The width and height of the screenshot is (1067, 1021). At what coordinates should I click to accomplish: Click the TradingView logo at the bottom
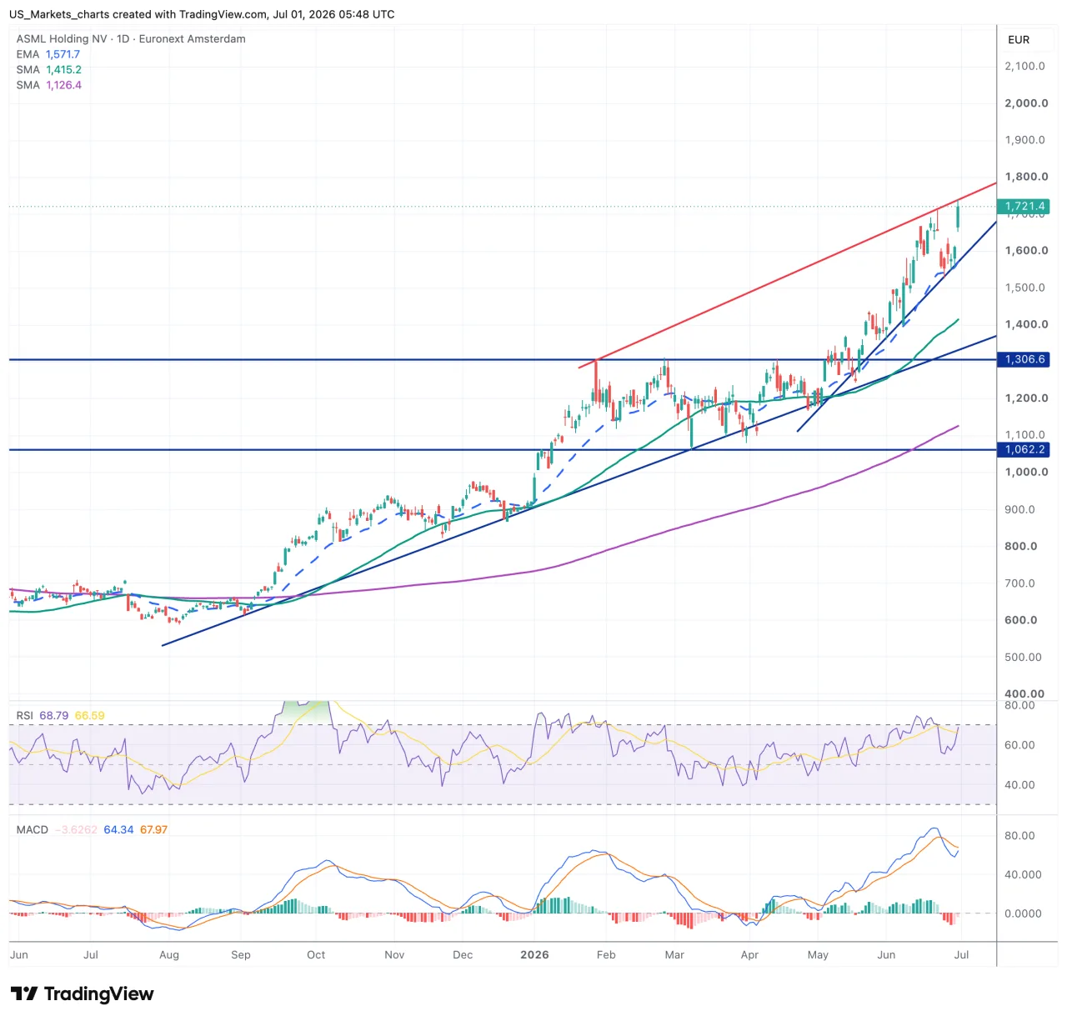coord(82,993)
